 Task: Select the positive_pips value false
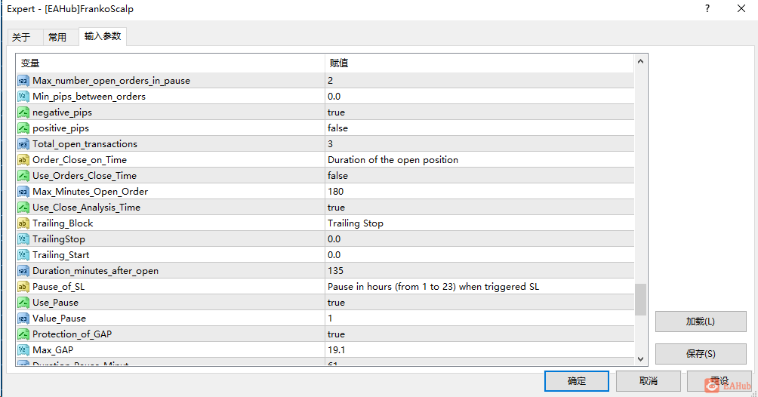[x=338, y=128]
